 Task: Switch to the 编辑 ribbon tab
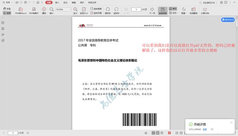coord(74,3)
